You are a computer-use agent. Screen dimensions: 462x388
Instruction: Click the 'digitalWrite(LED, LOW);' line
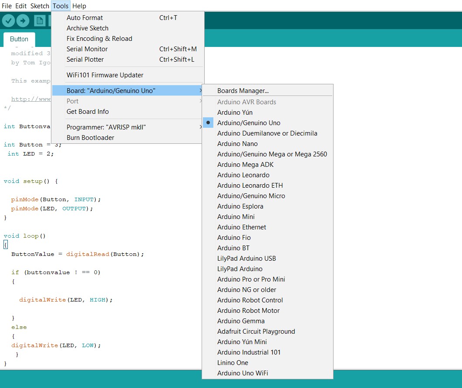tap(56, 345)
